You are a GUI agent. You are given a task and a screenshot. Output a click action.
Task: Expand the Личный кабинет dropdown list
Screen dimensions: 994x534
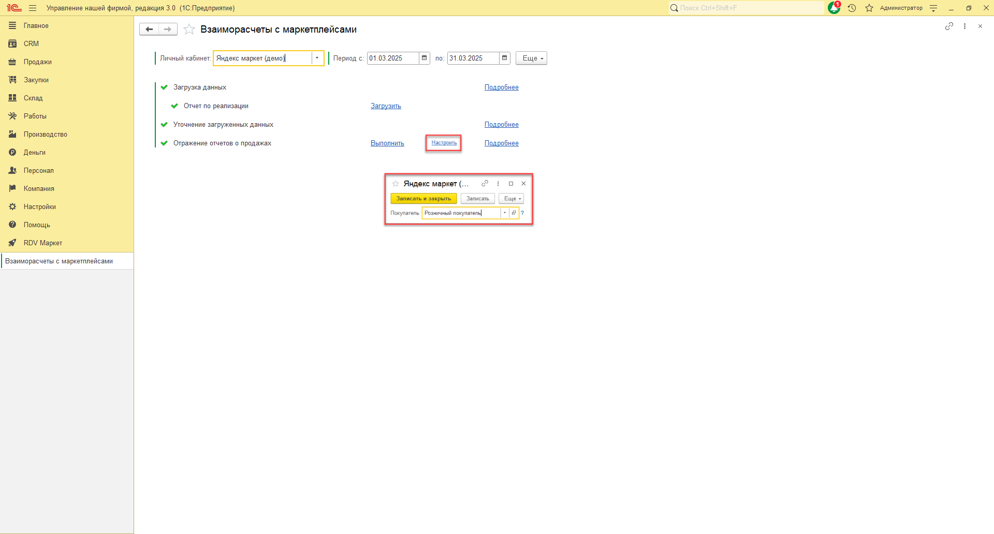pos(317,58)
